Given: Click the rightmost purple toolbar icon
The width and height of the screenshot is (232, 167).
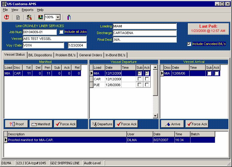Looking at the screenshot, I should 69,17.
